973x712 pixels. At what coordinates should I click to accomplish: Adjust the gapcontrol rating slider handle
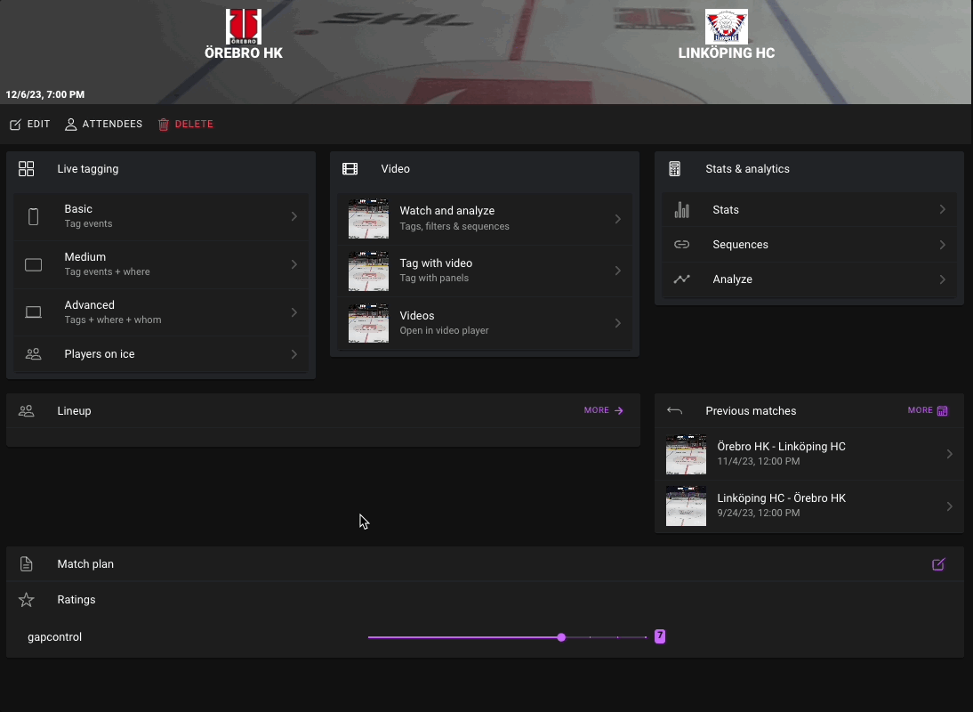561,637
